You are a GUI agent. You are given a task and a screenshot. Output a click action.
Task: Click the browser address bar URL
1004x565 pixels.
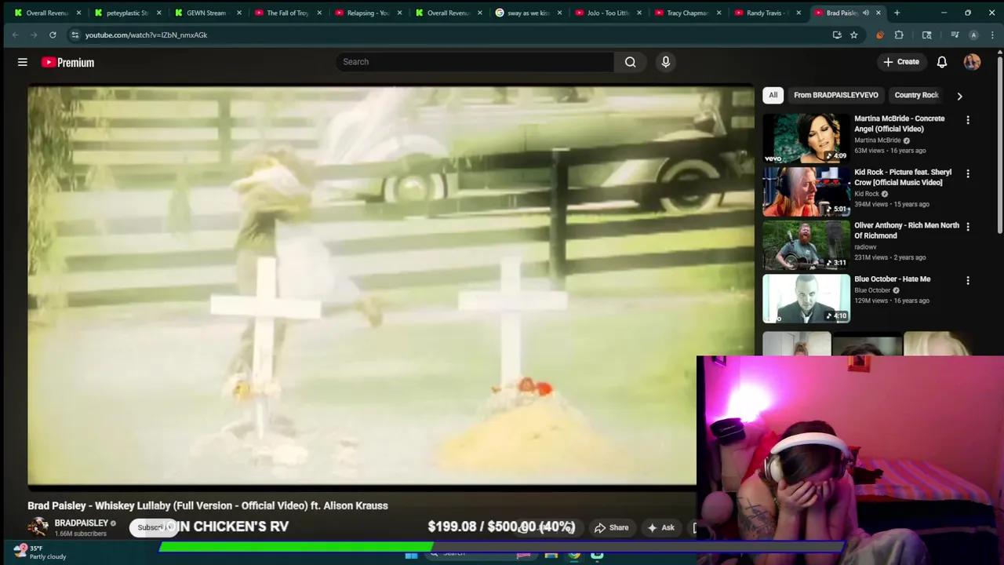(146, 35)
